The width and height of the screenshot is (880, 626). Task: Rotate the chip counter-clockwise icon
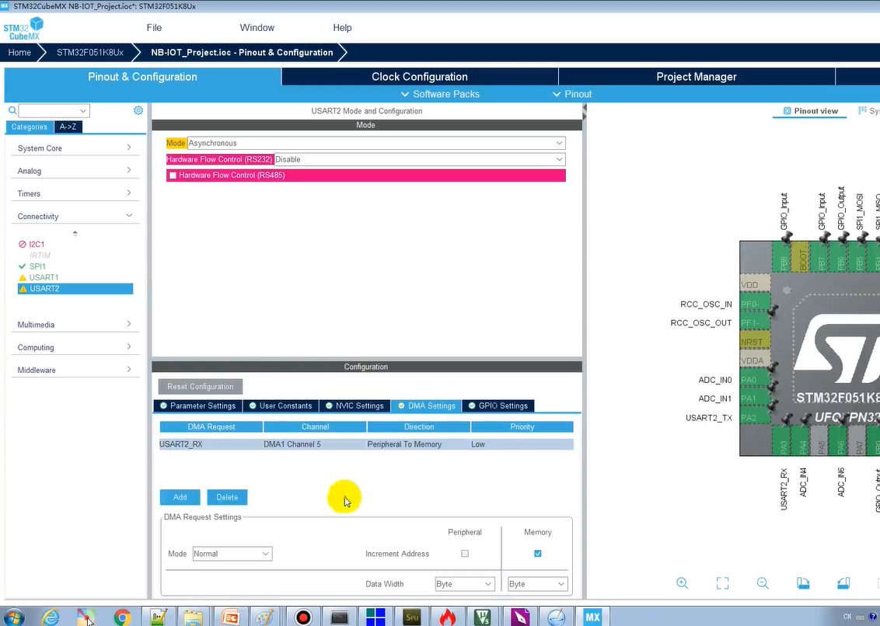(843, 583)
